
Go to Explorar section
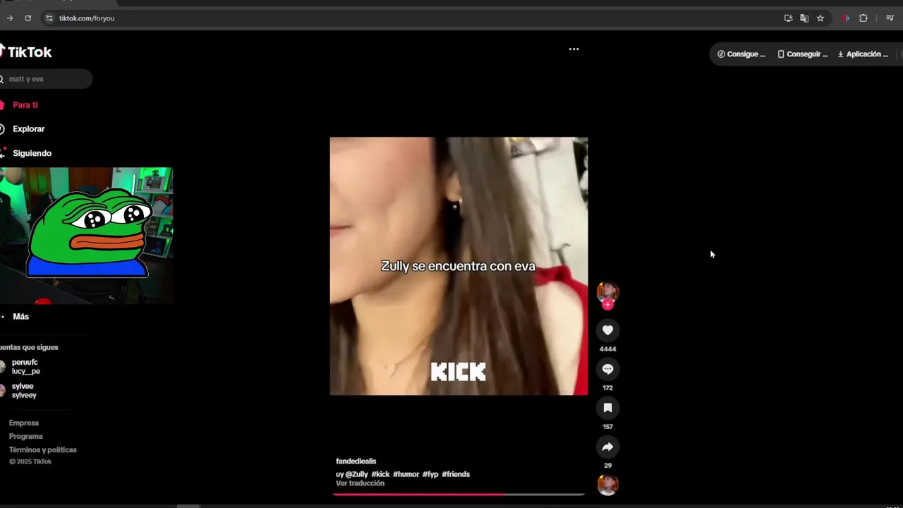pos(28,129)
